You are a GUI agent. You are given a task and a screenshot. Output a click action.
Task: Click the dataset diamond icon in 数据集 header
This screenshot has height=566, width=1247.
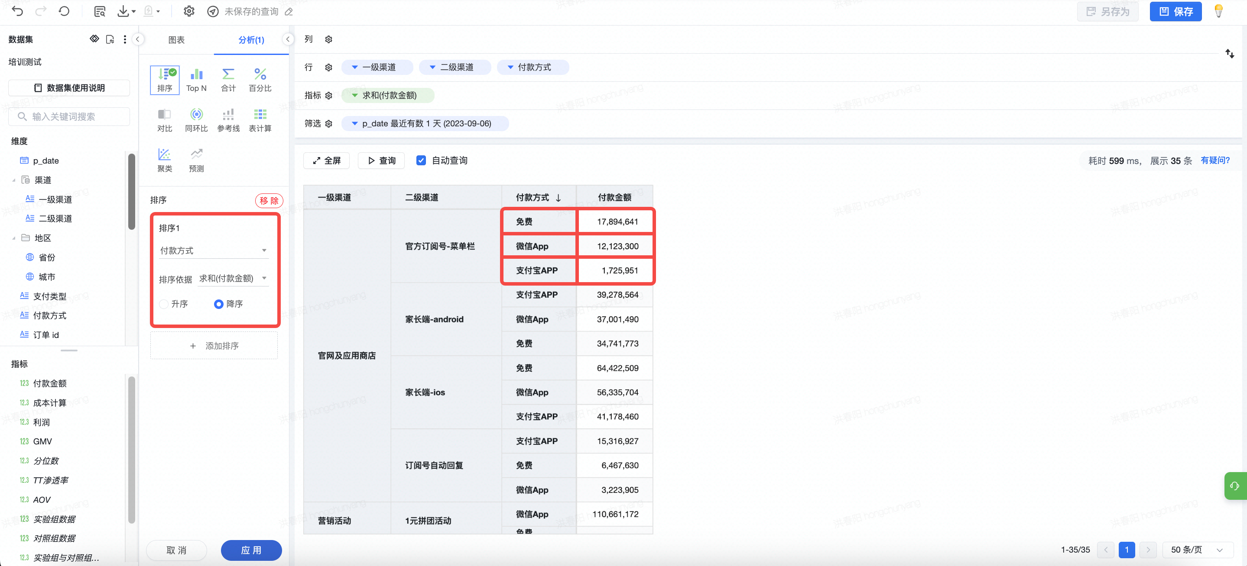pyautogui.click(x=94, y=39)
